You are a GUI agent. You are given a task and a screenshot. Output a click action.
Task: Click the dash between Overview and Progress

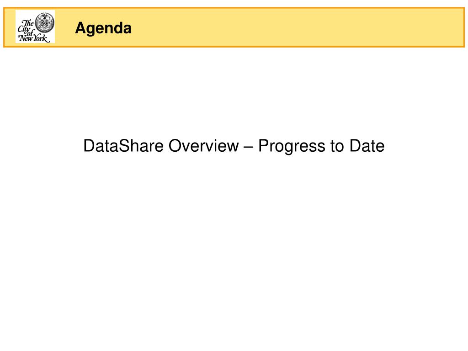[248, 147]
